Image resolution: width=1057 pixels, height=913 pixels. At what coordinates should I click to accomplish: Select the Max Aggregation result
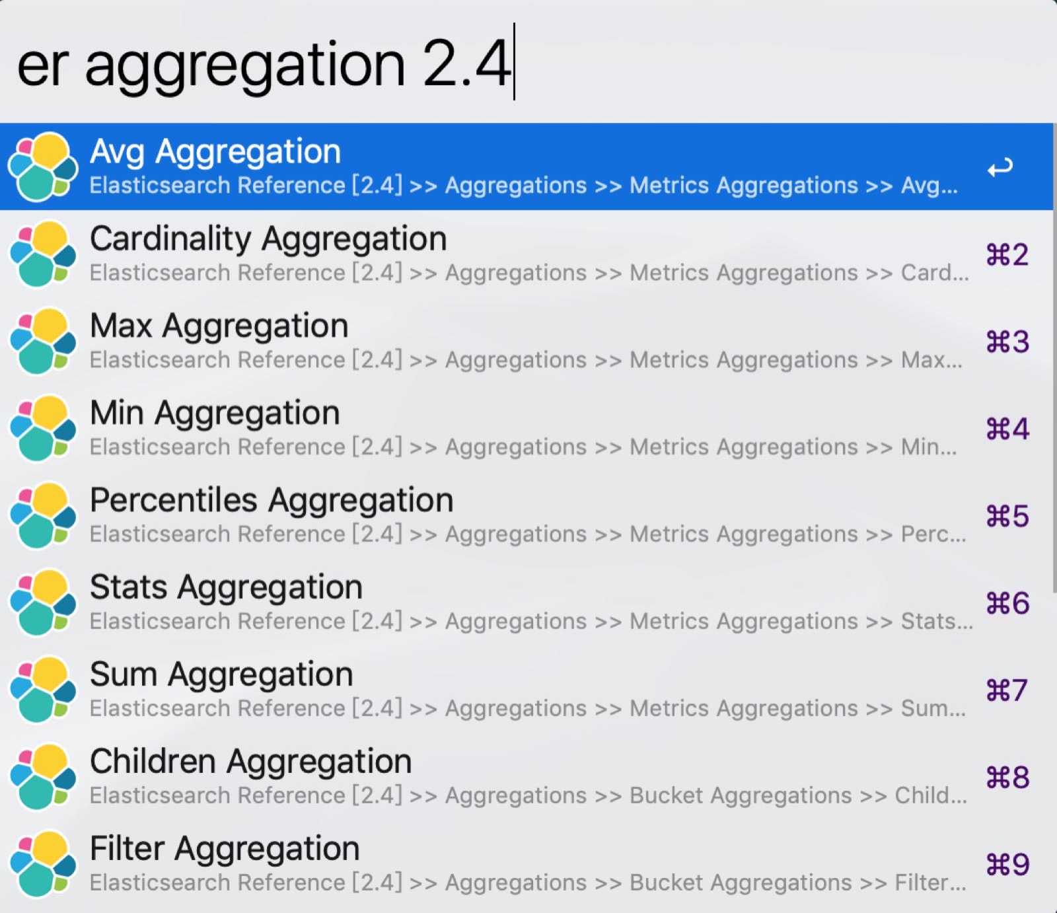(x=527, y=341)
